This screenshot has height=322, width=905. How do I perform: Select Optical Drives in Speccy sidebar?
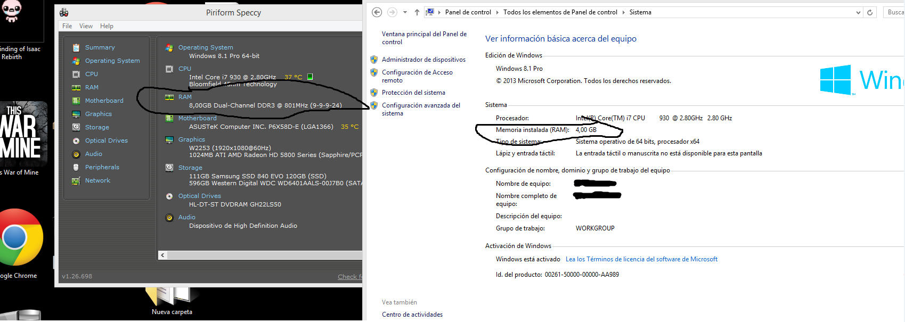(x=107, y=141)
